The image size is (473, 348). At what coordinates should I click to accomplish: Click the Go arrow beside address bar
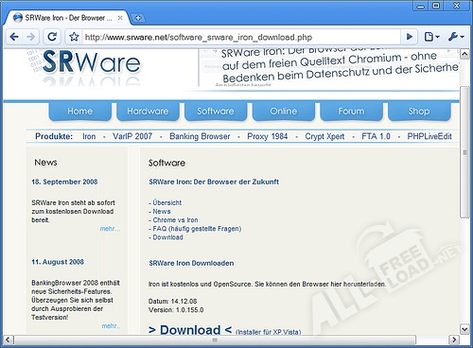[x=410, y=37]
